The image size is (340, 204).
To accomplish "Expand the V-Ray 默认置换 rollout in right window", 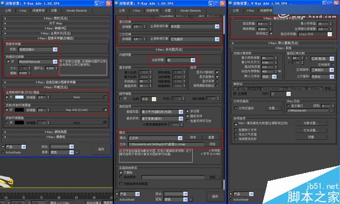I will point(283,43).
